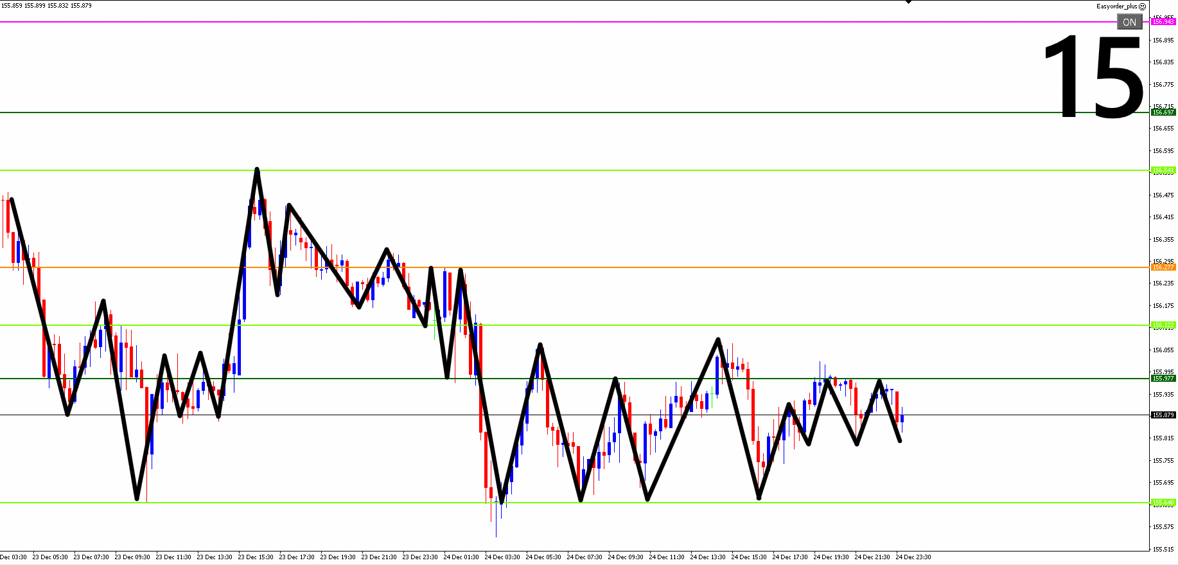Click the 24 Dec 21:30 time label
This screenshot has width=1178, height=565.
click(x=872, y=557)
